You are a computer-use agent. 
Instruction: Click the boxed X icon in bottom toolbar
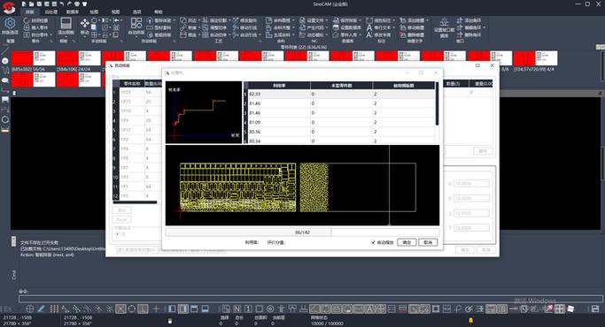(x=120, y=308)
